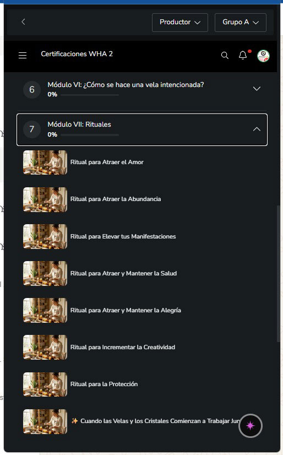Expand Módulo VI chevron
This screenshot has width=283, height=455.
click(x=257, y=89)
